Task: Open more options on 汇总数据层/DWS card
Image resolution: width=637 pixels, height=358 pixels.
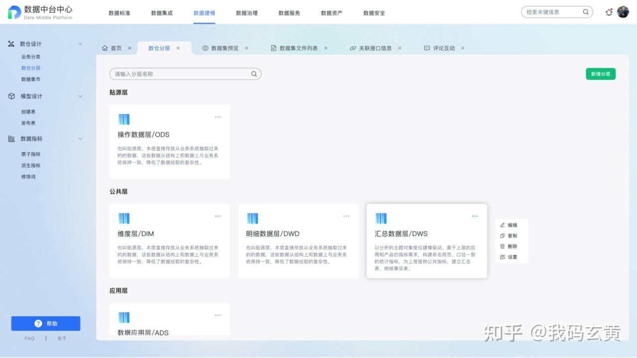Action: (x=475, y=216)
